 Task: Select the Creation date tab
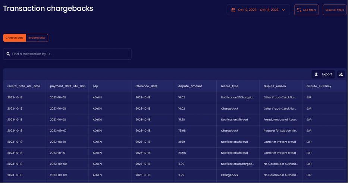(15, 38)
